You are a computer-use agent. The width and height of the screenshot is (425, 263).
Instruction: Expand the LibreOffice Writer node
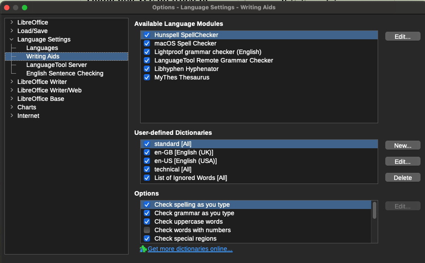(12, 82)
